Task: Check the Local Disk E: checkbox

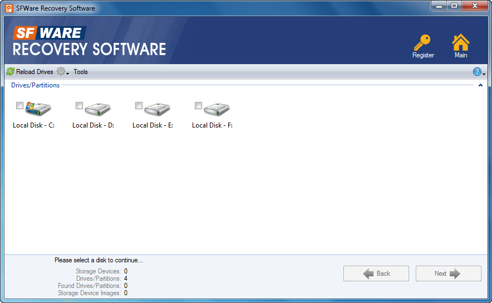Action: point(139,105)
